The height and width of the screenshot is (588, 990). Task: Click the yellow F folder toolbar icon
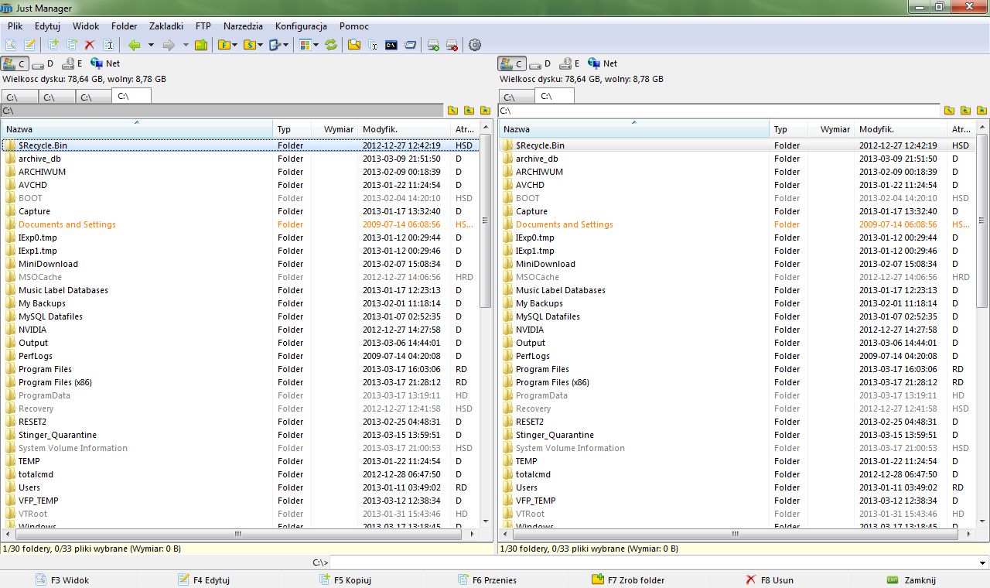[x=224, y=45]
